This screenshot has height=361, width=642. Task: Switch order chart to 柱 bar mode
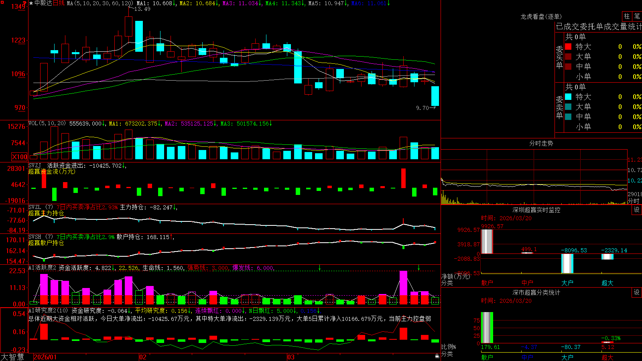tap(627, 16)
